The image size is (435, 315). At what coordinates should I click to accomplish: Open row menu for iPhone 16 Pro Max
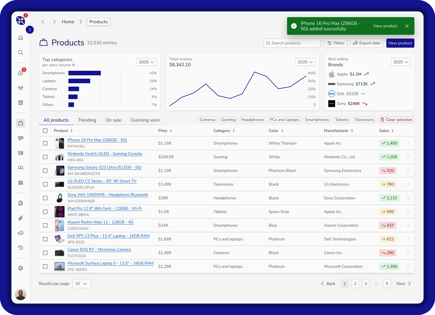(408, 143)
